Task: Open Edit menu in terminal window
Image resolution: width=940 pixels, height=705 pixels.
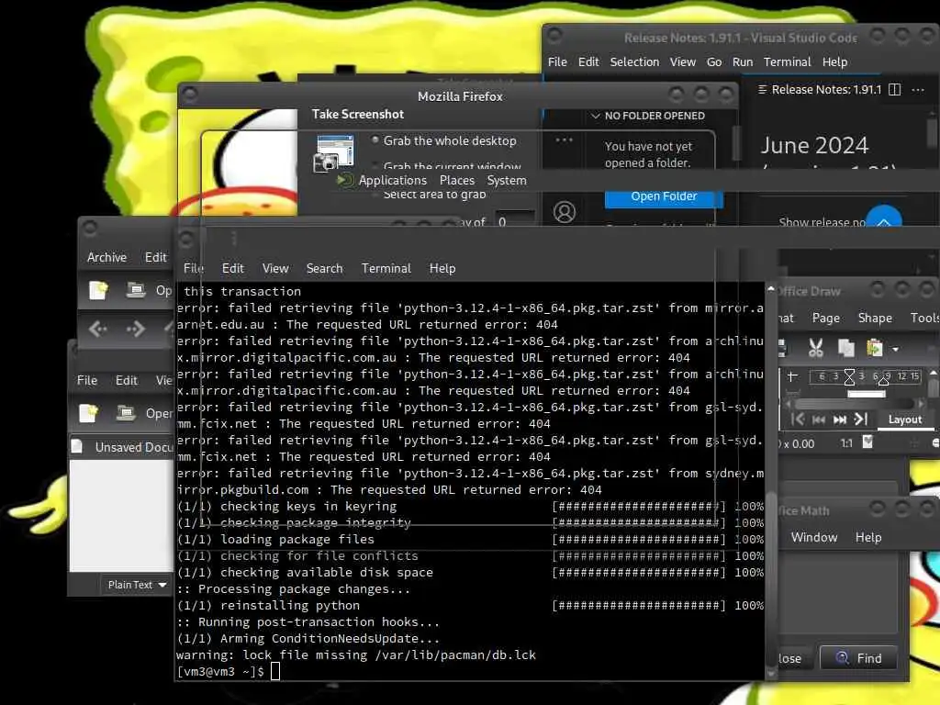Action: click(232, 268)
